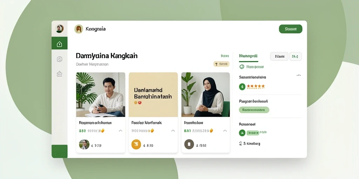Click the wider outlined button beside the tab
Image resolution: width=359 pixels, height=179 pixels.
click(x=279, y=56)
